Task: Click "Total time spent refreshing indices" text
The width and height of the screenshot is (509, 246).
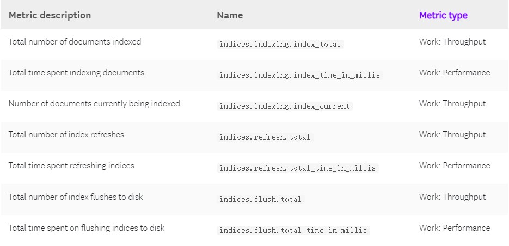Action: (x=71, y=166)
